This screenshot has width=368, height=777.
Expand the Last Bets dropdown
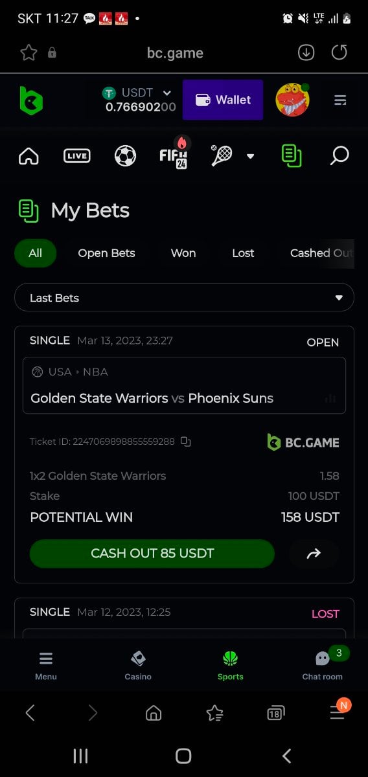pyautogui.click(x=184, y=298)
